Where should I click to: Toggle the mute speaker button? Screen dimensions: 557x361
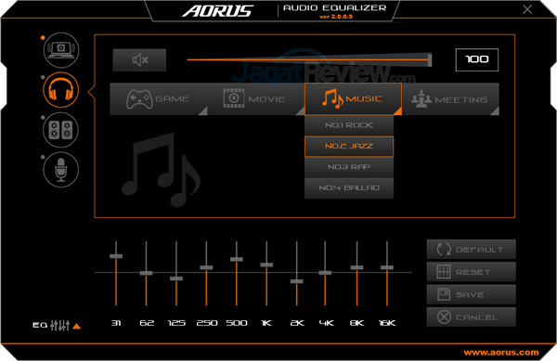click(x=139, y=60)
